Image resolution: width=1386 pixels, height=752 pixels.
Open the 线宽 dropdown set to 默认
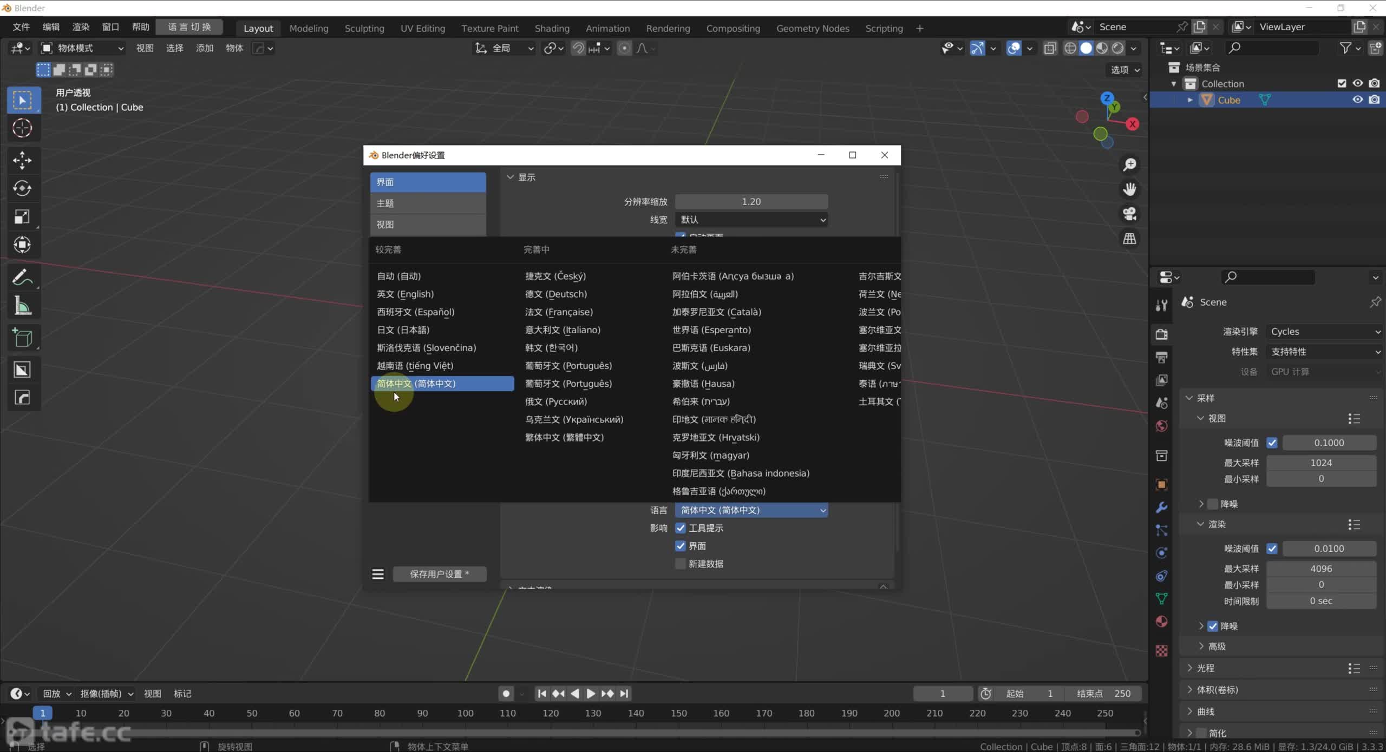[x=751, y=220]
